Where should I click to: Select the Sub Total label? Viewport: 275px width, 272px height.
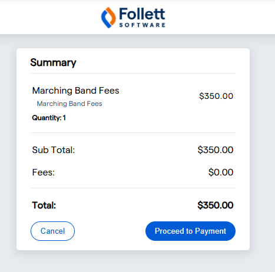point(54,150)
